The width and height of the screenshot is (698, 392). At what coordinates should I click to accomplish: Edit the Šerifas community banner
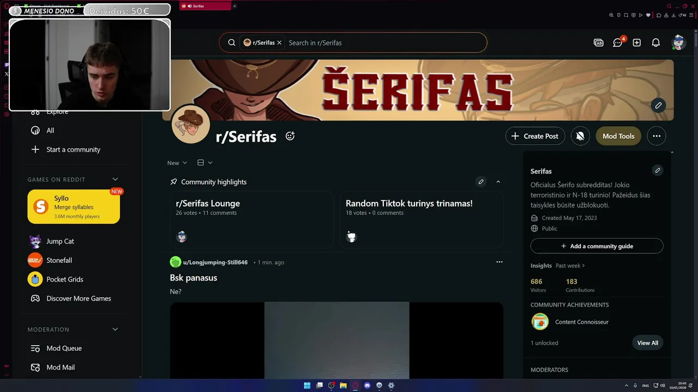658,105
